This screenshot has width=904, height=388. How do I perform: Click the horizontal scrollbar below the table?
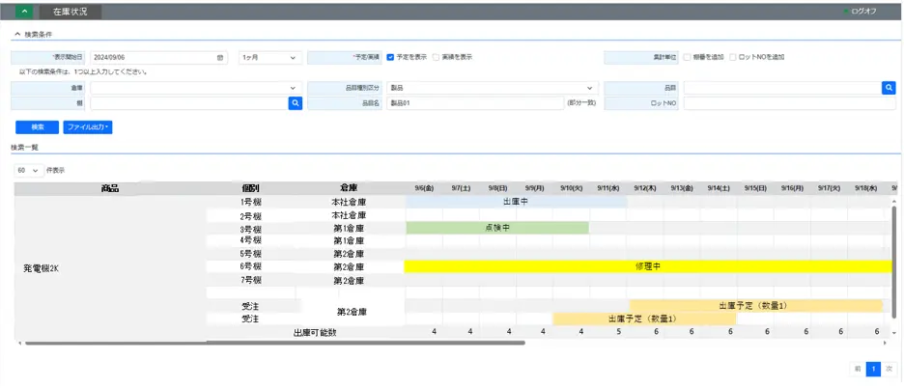(275, 343)
